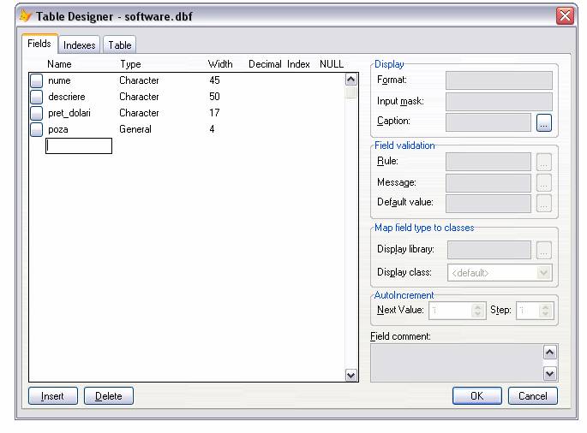Click the row mover button beside descriere
The height and width of the screenshot is (433, 587).
coord(36,97)
